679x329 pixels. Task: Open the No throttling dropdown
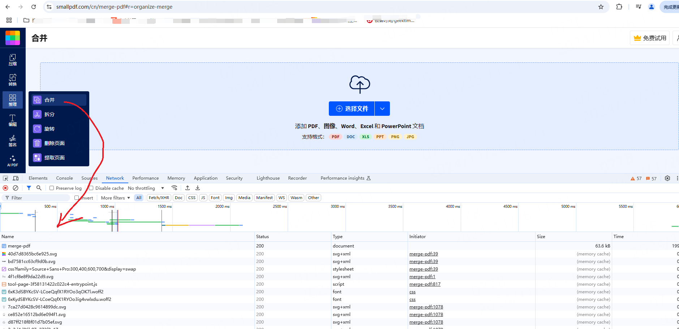click(x=146, y=188)
